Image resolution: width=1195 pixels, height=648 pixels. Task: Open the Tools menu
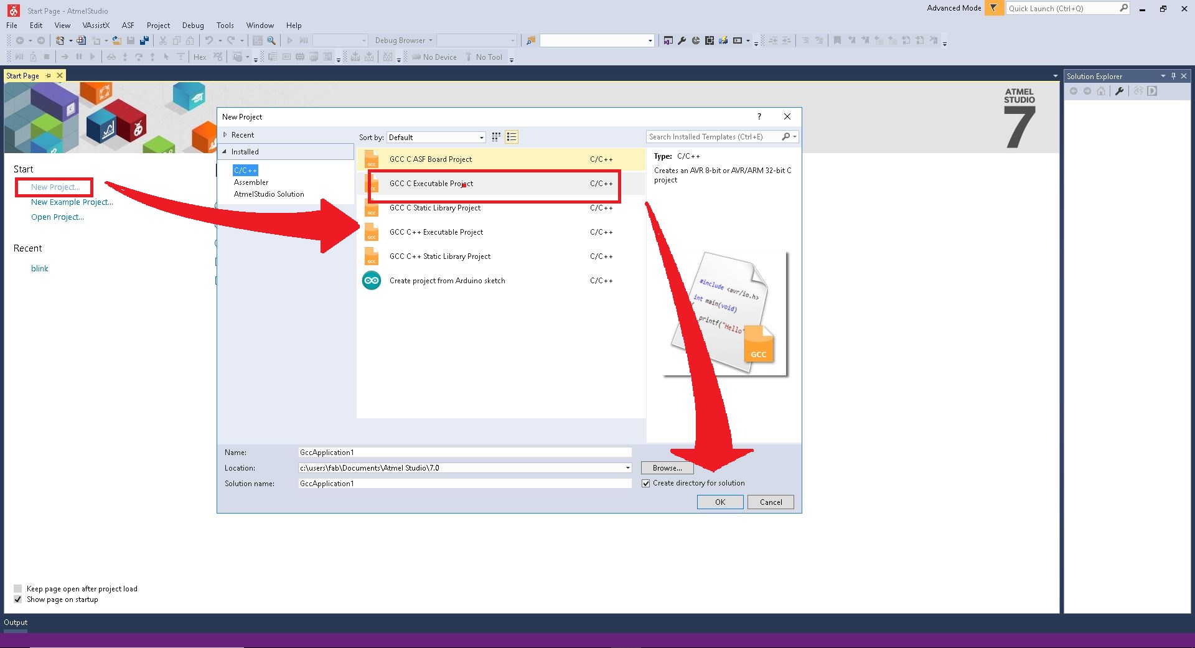pyautogui.click(x=225, y=26)
